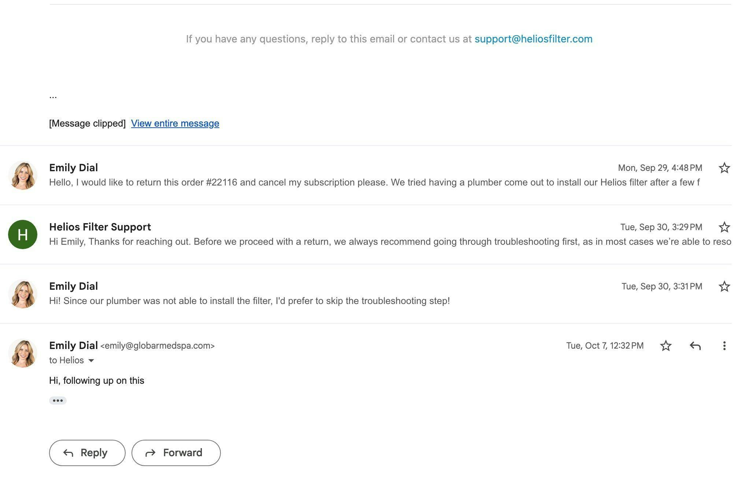Click the reply arrow icon beside Oct 7 date
The height and width of the screenshot is (499, 745).
695,346
